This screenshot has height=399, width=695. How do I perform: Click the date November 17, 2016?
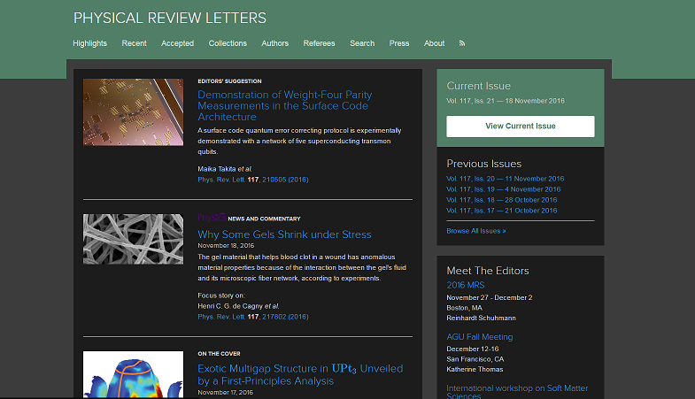coord(225,393)
